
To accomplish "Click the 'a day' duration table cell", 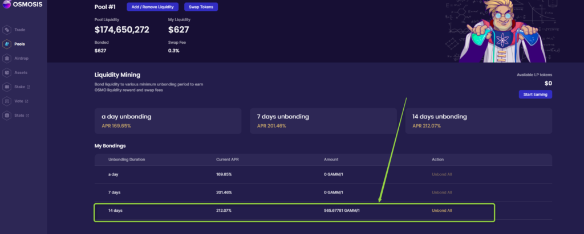I will point(113,174).
